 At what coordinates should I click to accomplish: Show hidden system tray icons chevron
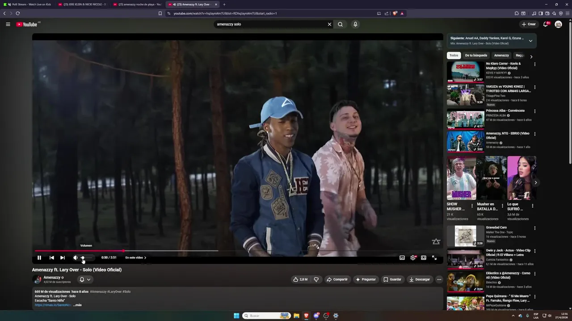pos(513,316)
